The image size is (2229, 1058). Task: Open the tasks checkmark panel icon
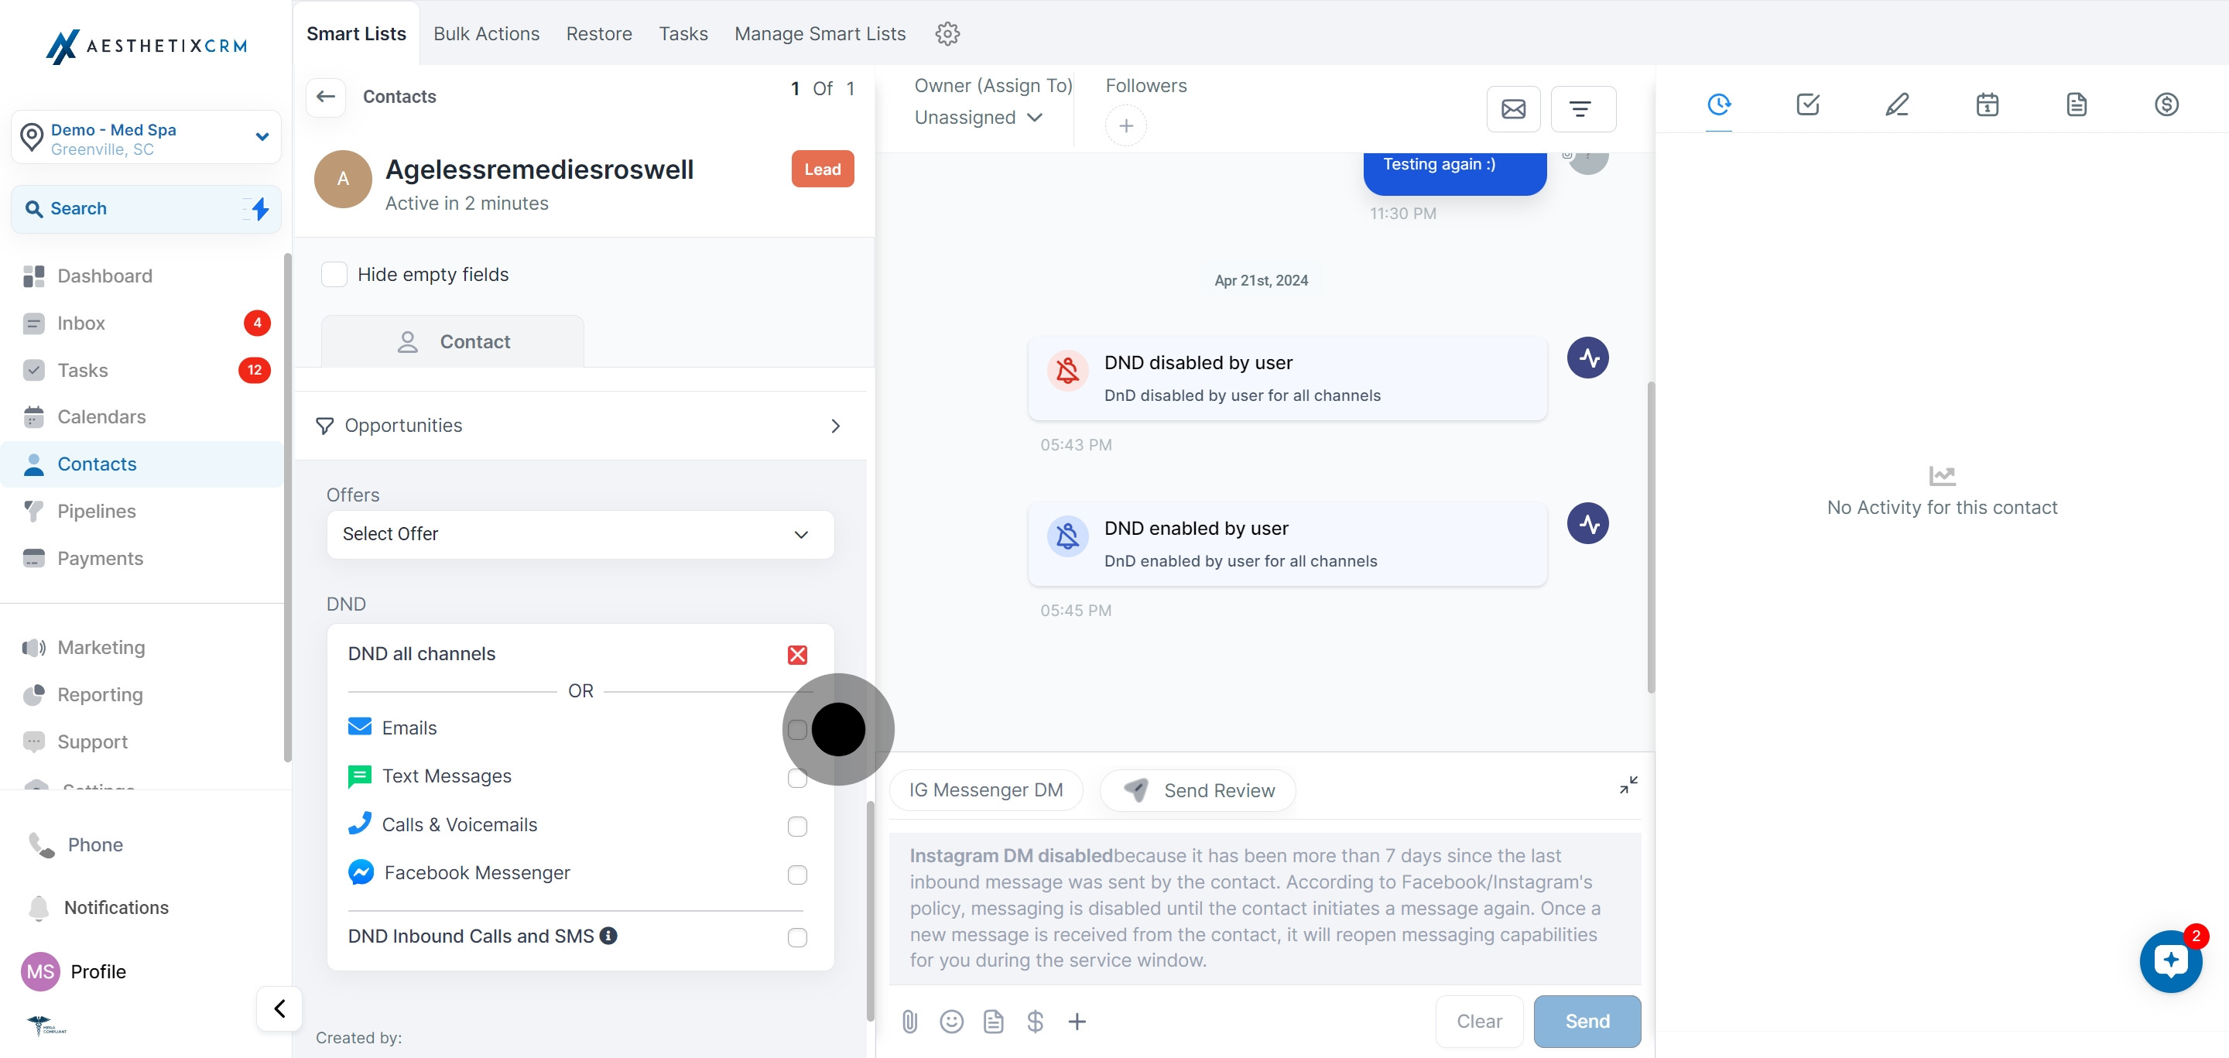coord(1808,104)
